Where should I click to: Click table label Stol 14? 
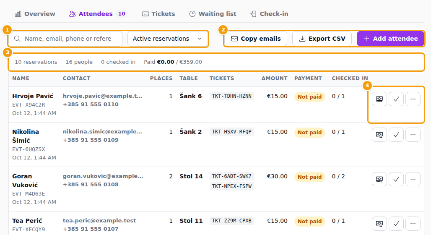(191, 176)
